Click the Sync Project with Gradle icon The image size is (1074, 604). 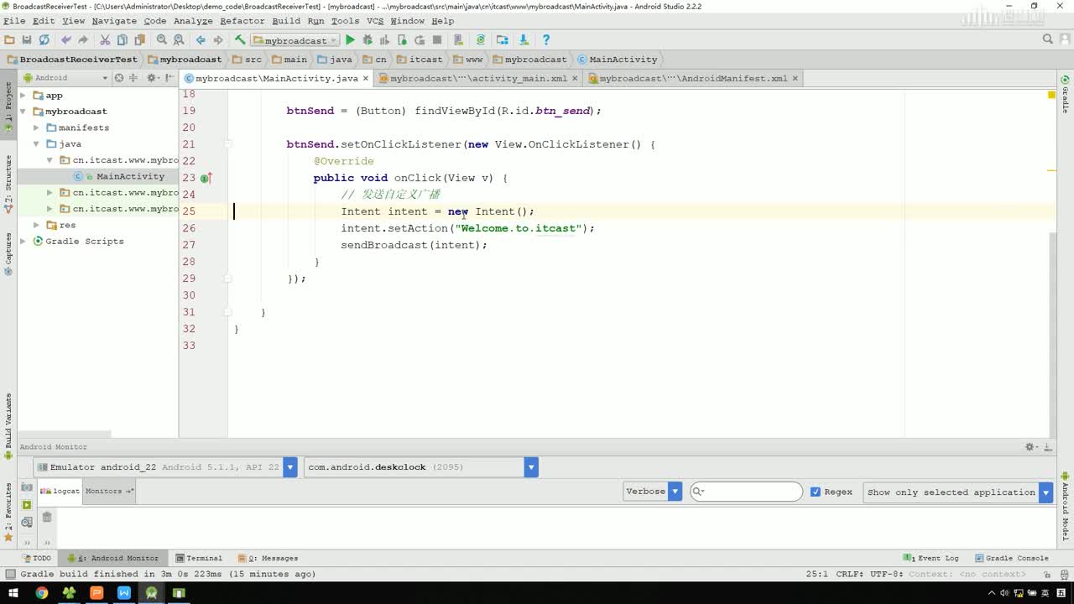tap(481, 39)
